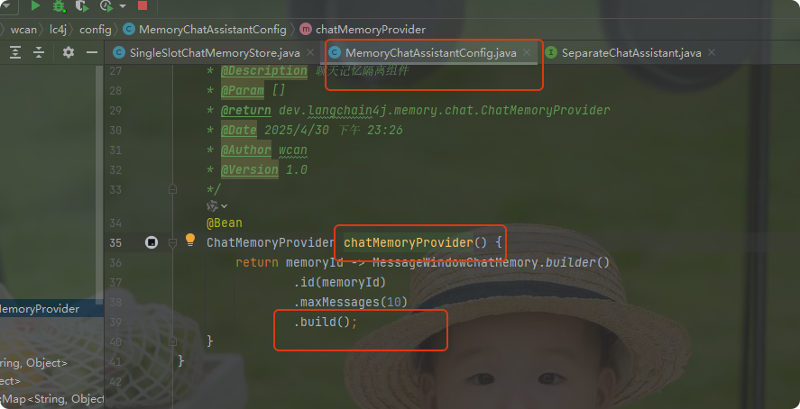
Task: Close SeparateChatAssistant.java tab
Action: pos(712,52)
